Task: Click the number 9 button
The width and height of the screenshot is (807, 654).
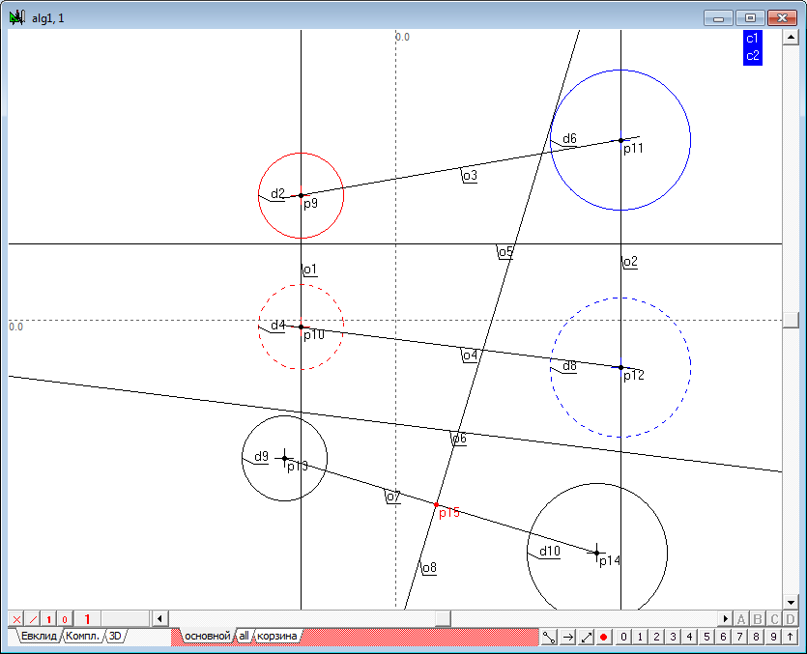Action: coord(773,637)
